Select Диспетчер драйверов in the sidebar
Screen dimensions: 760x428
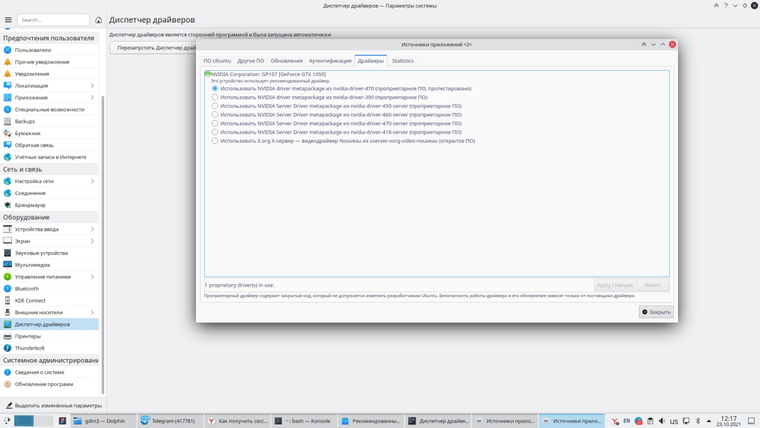50,324
